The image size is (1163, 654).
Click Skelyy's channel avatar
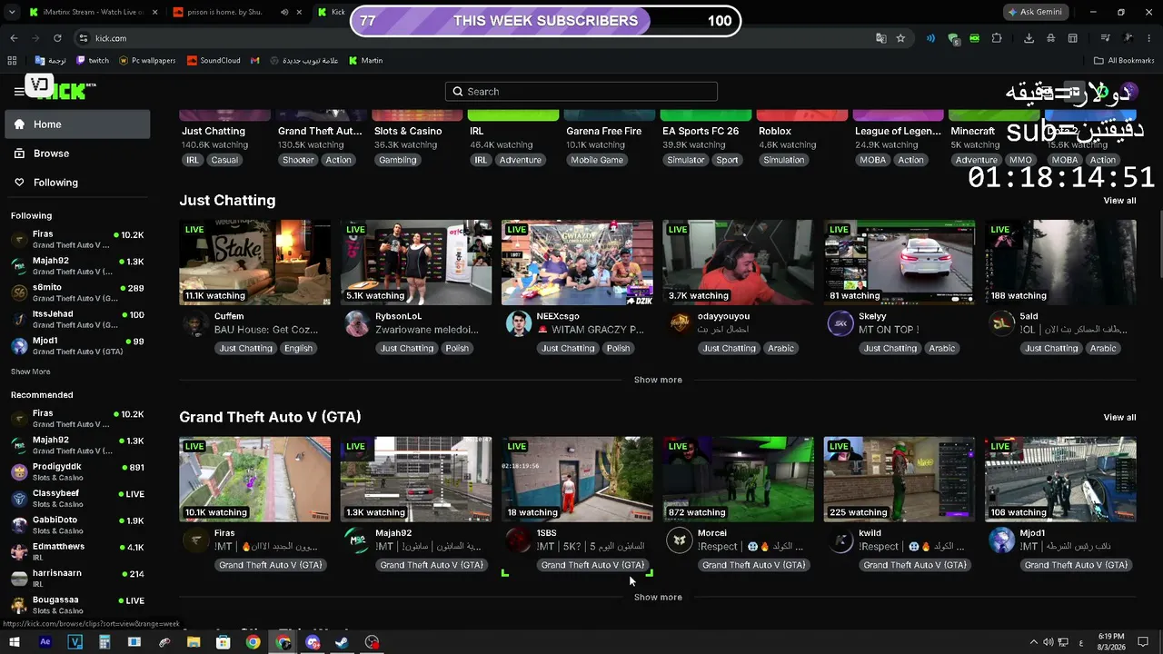click(840, 323)
